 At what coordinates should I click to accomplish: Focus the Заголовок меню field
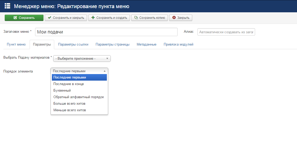106,32
